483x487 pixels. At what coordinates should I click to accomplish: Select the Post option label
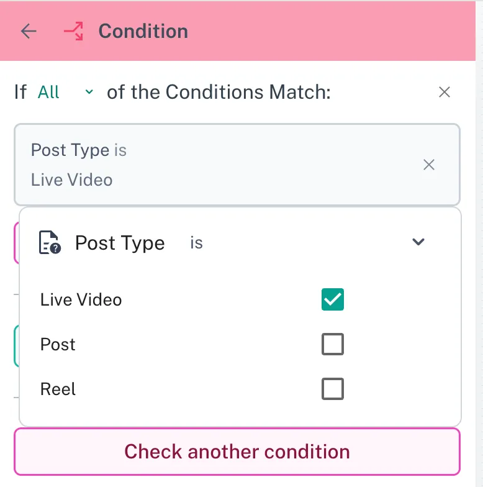point(58,344)
